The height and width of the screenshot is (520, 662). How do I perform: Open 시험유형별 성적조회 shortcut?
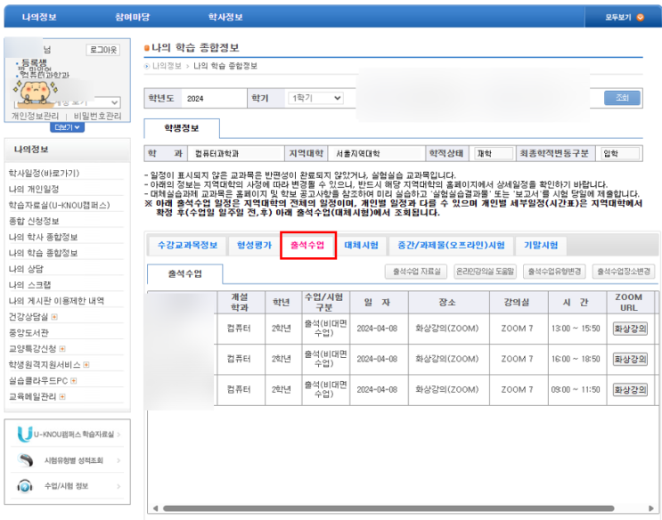73,460
